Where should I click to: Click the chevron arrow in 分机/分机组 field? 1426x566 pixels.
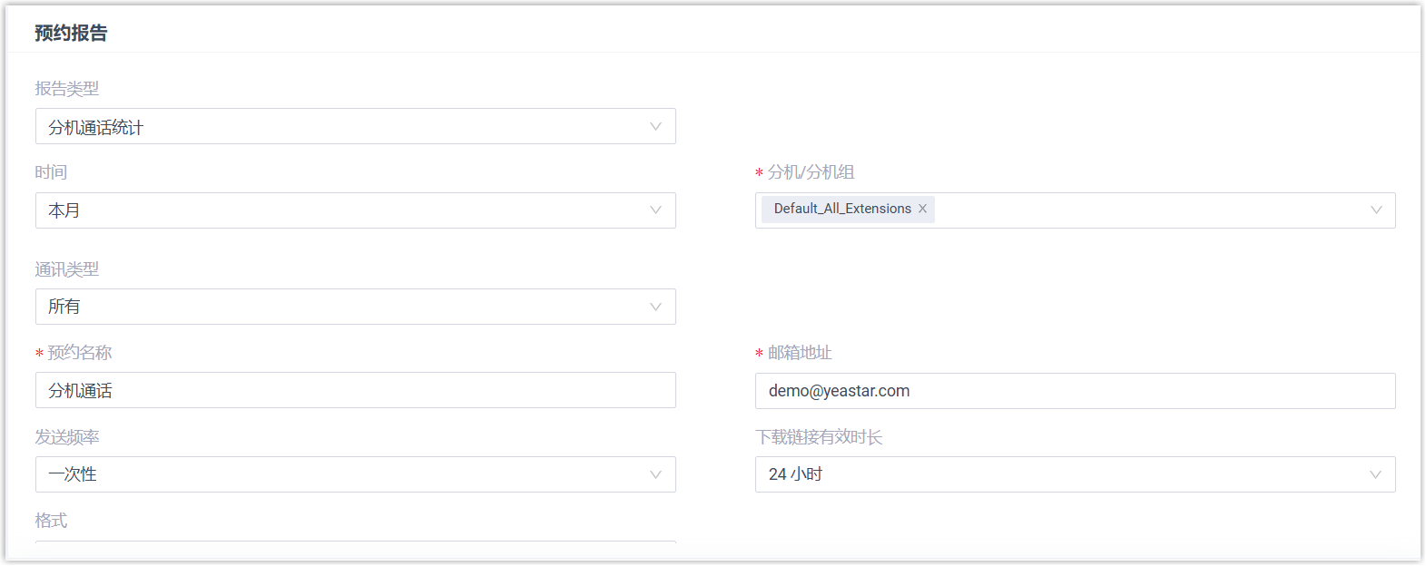[1376, 210]
